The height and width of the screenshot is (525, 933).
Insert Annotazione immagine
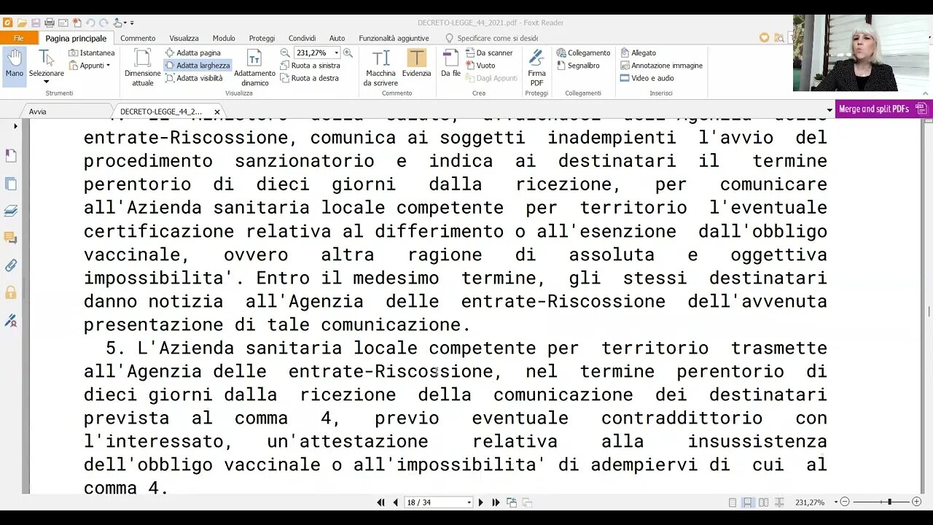coord(662,65)
